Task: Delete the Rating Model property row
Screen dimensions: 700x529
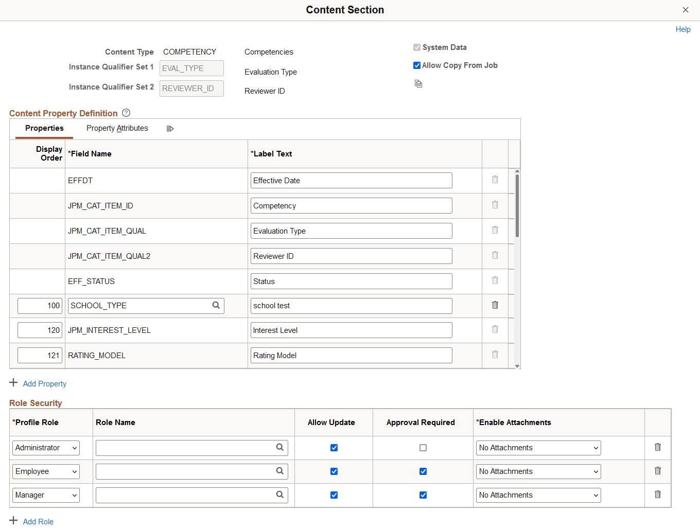Action: coord(495,354)
